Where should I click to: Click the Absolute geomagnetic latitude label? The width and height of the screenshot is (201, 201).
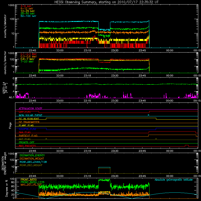(x=174, y=180)
